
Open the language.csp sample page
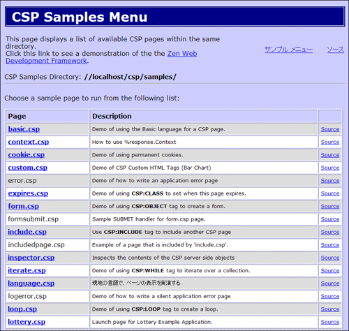click(31, 284)
